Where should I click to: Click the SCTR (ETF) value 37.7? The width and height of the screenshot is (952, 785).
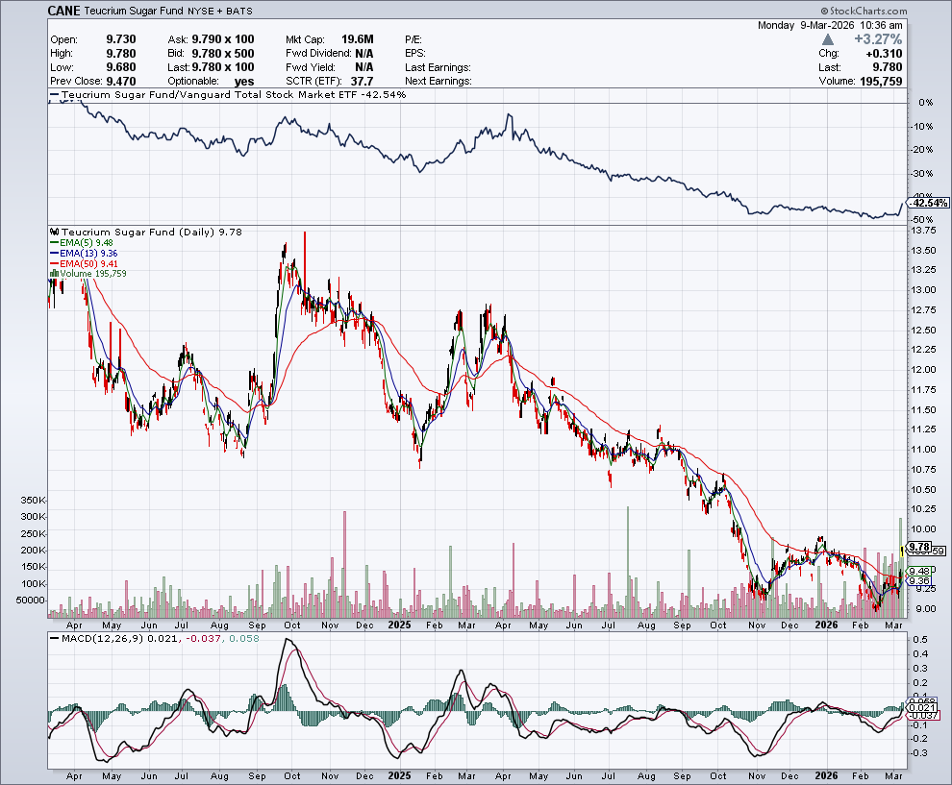[x=362, y=82]
